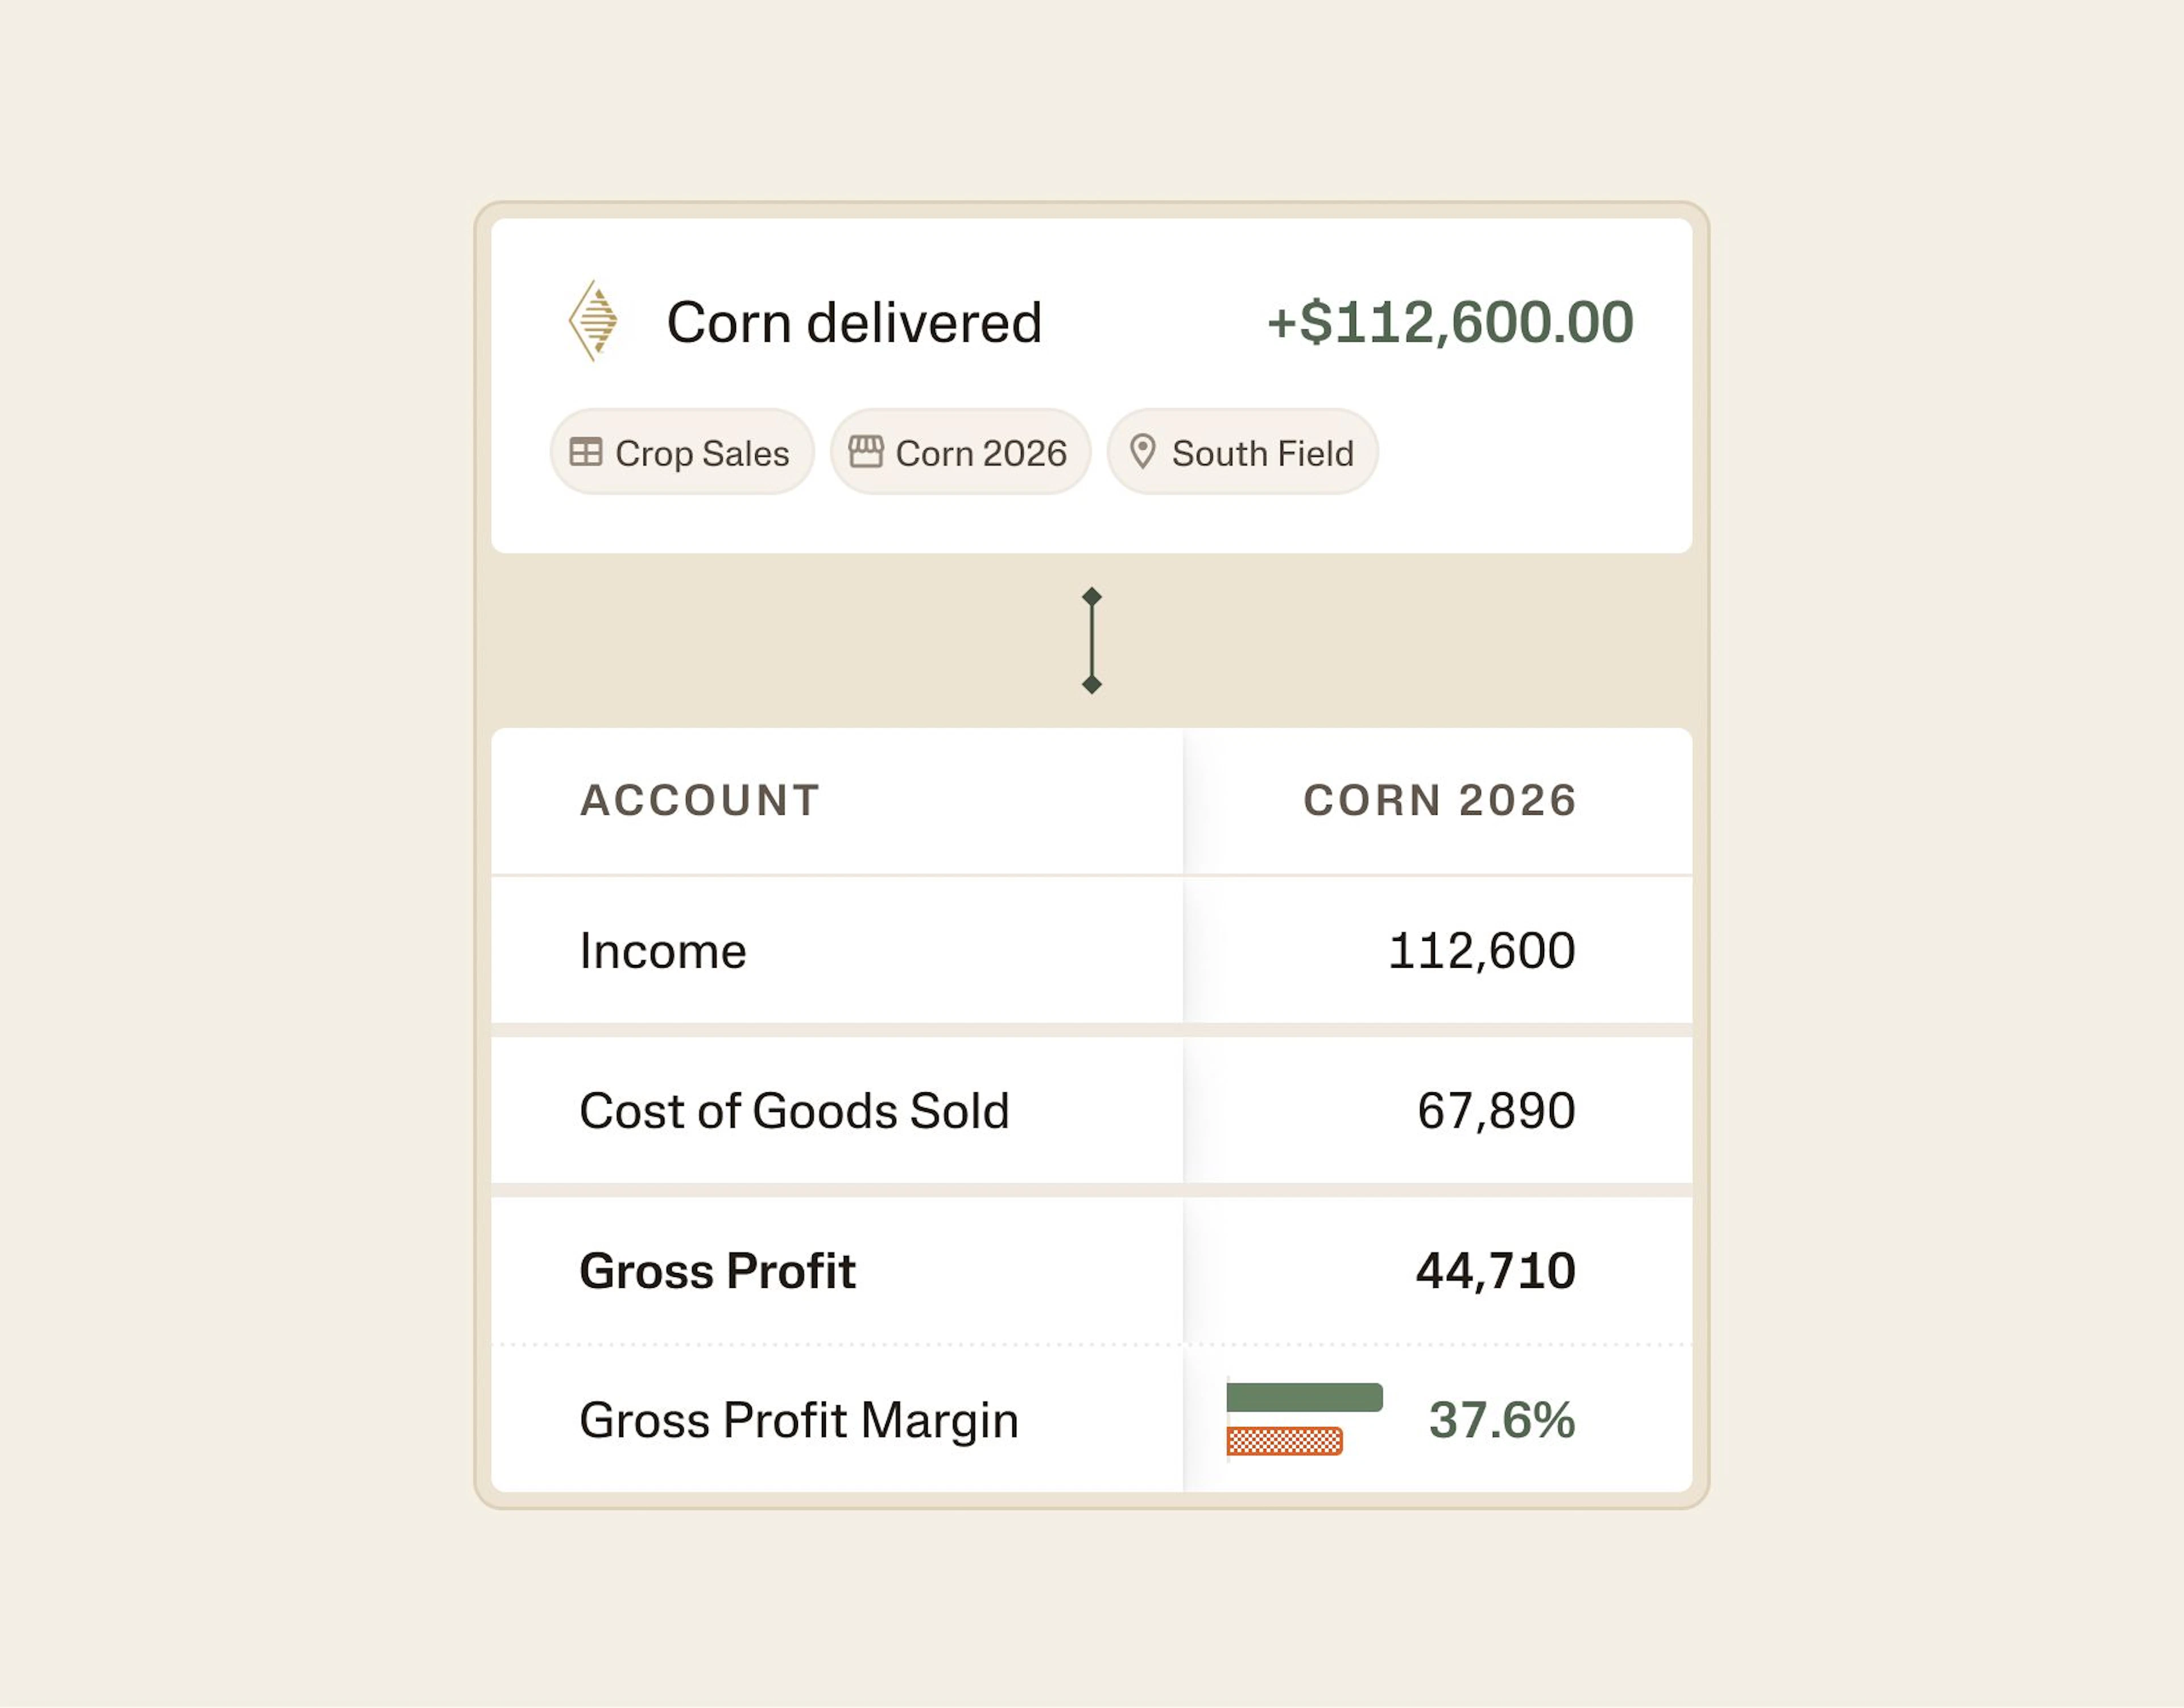This screenshot has height=1708, width=2184.
Task: Select the Income row label
Action: click(x=662, y=951)
